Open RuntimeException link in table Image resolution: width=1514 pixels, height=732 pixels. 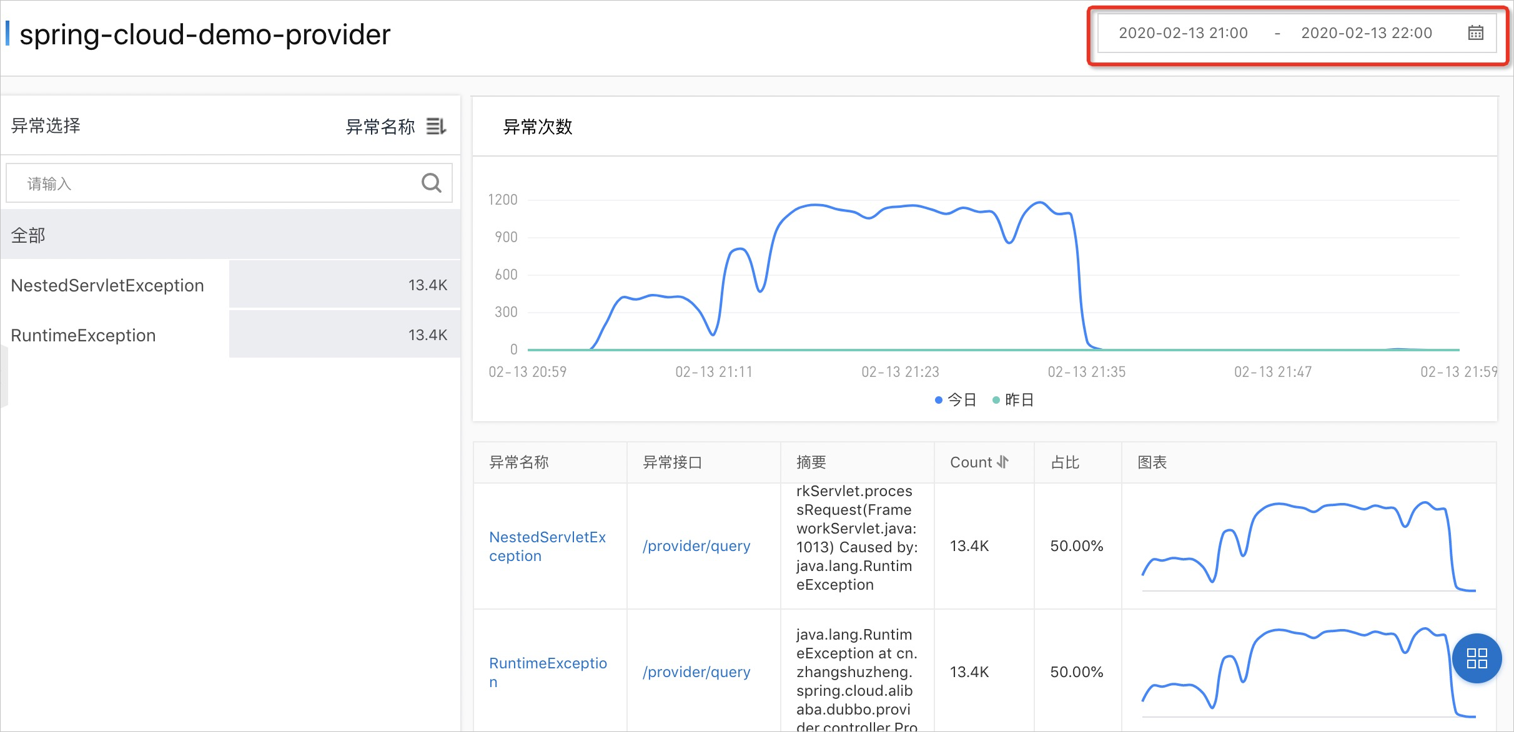coord(548,673)
